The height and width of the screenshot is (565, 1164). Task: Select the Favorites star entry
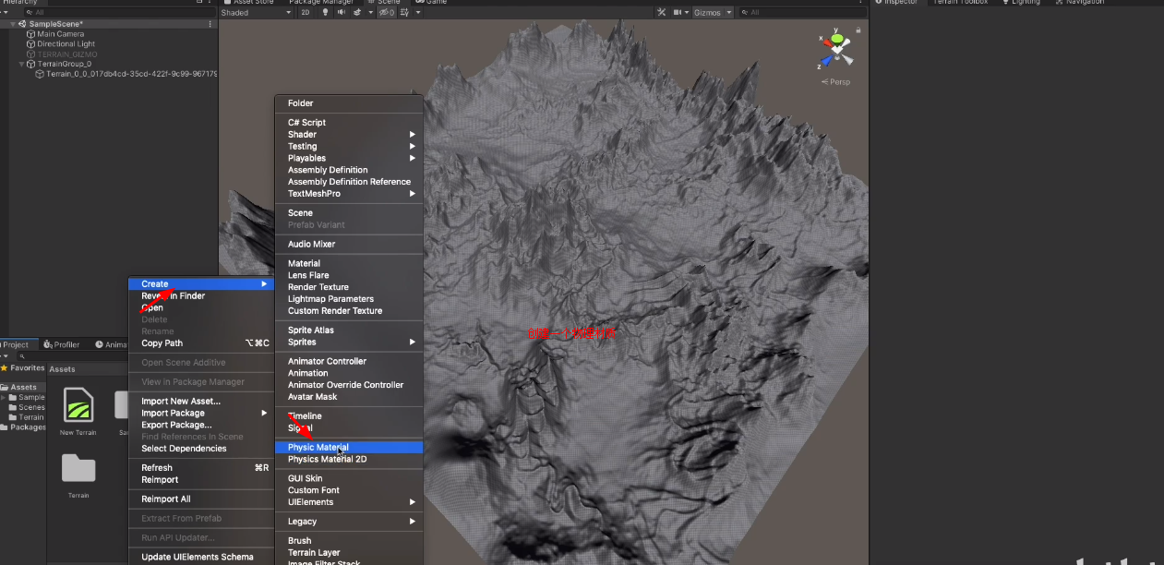pos(23,368)
